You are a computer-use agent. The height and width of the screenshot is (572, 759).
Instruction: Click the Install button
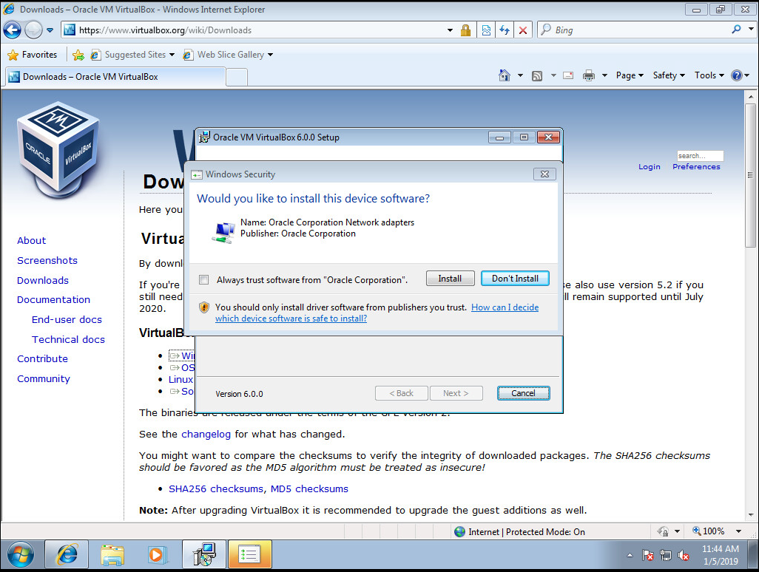(x=450, y=279)
